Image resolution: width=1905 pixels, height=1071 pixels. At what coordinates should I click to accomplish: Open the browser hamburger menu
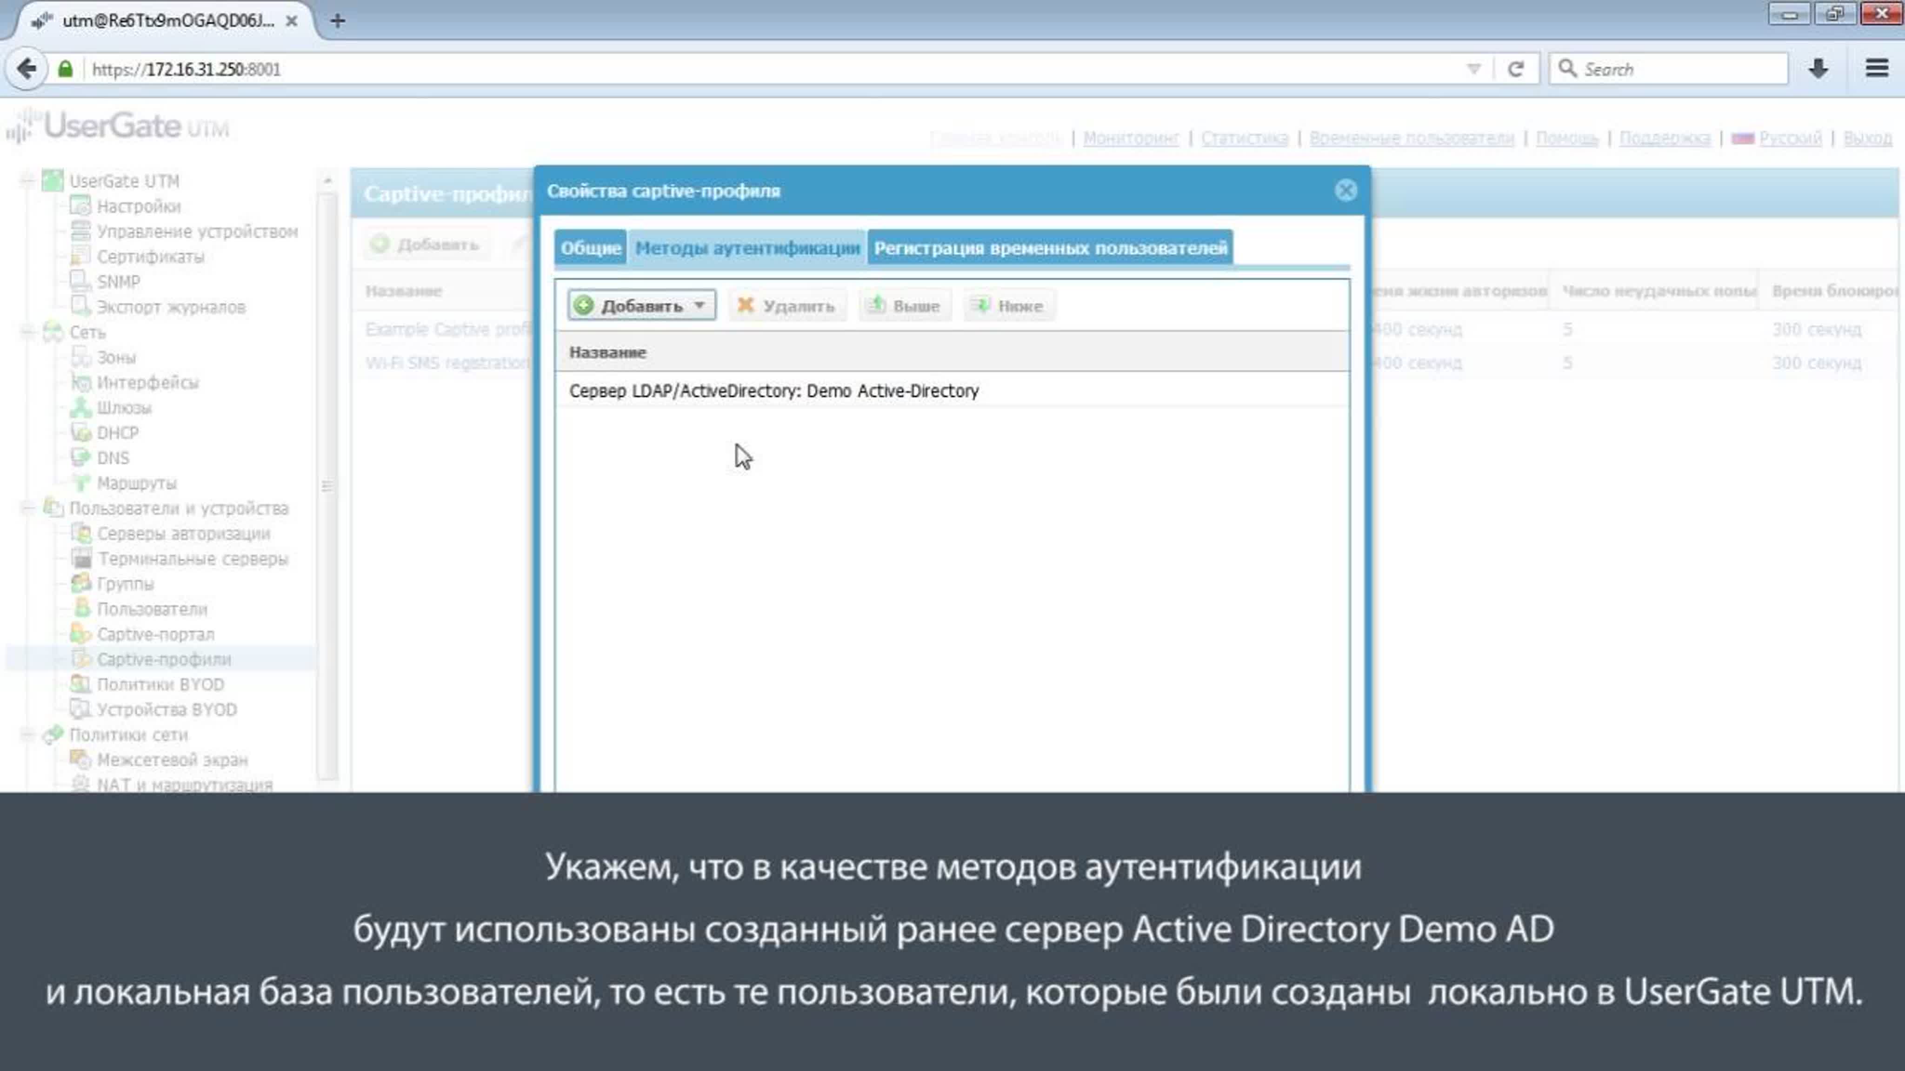[x=1876, y=69]
